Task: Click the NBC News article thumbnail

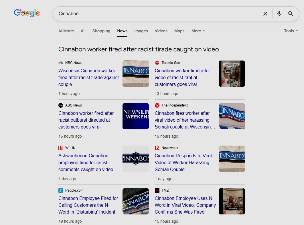Action: [x=135, y=73]
